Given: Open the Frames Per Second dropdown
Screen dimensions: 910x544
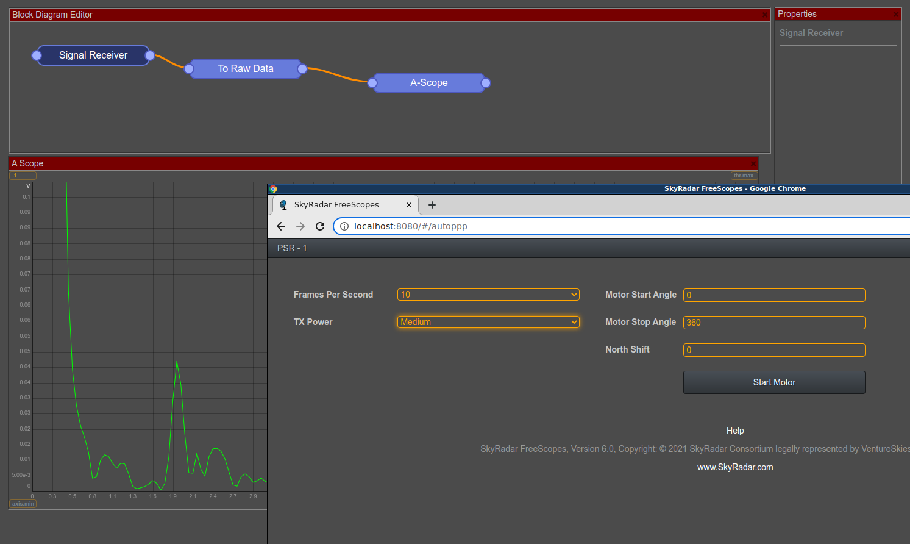Looking at the screenshot, I should tap(488, 295).
